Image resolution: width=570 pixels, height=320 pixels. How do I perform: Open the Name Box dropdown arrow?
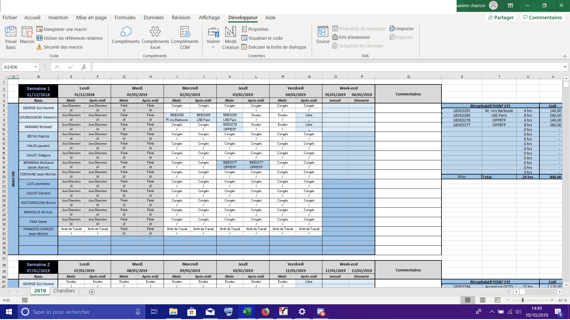36,67
